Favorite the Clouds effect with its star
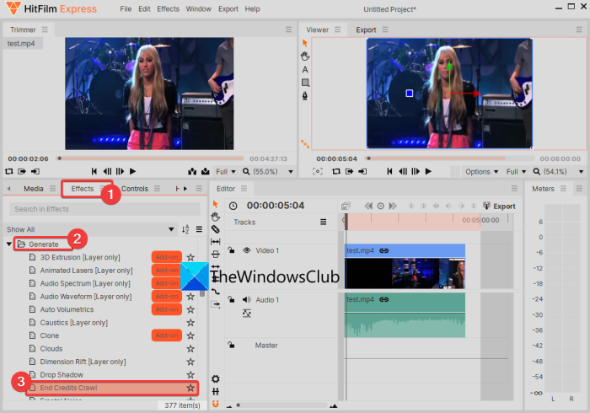Viewport: 590px width, 413px height. [190, 349]
